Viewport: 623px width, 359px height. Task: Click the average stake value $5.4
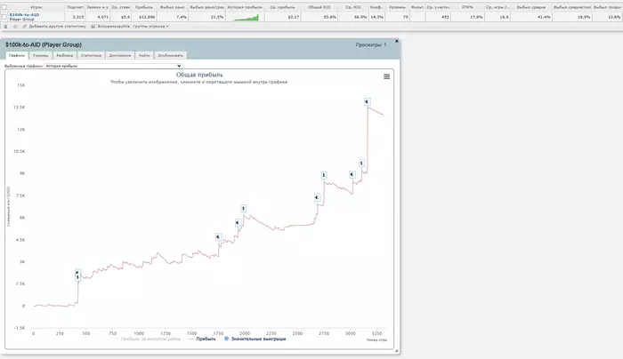pos(125,17)
